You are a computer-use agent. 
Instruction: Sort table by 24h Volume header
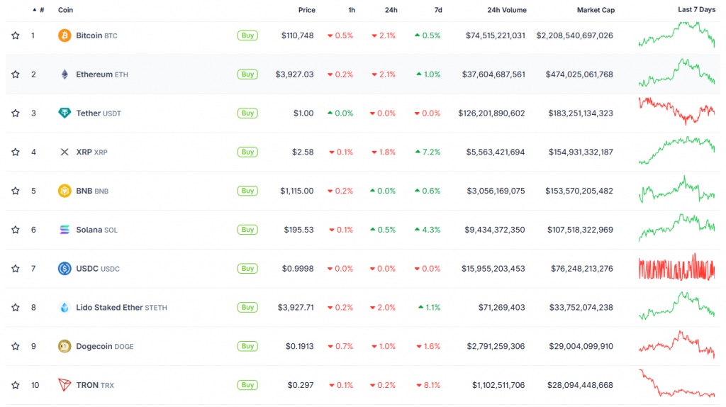[506, 10]
